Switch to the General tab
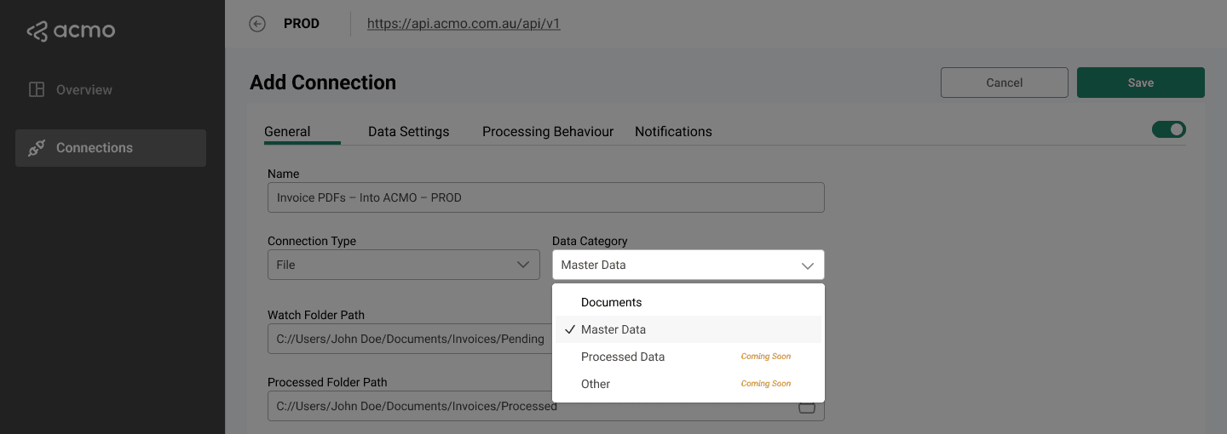The width and height of the screenshot is (1227, 434). (287, 131)
